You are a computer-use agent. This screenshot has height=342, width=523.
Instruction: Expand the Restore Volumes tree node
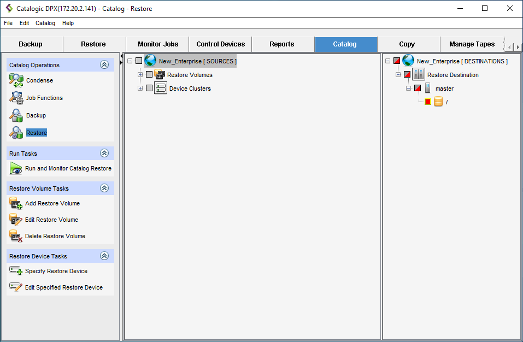point(140,75)
